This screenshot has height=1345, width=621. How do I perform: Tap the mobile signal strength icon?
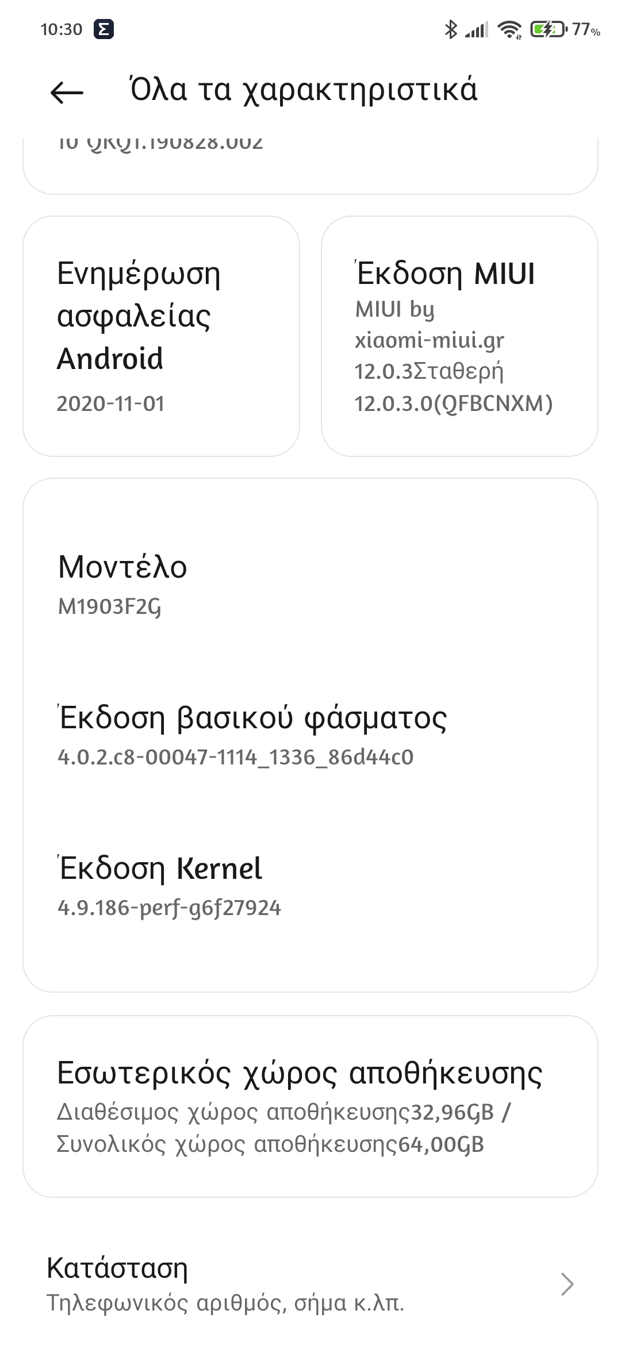pyautogui.click(x=477, y=29)
